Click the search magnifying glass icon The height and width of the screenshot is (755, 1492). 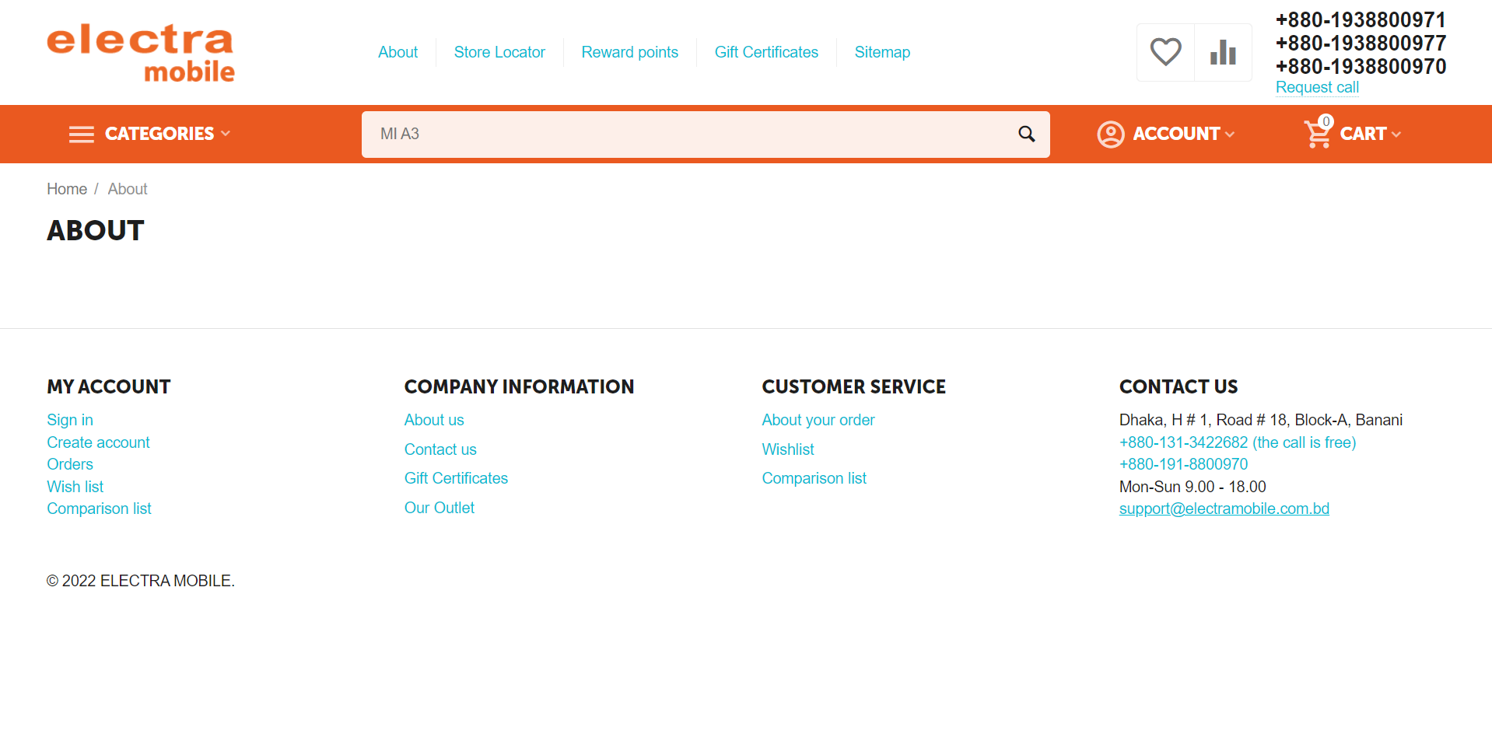(1026, 134)
